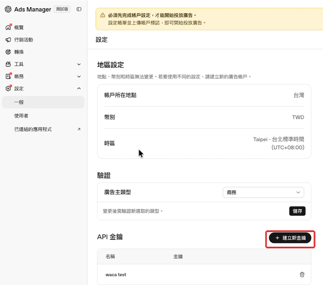Click the 設定 page title
Screen dimensions: 323x285
(102, 40)
